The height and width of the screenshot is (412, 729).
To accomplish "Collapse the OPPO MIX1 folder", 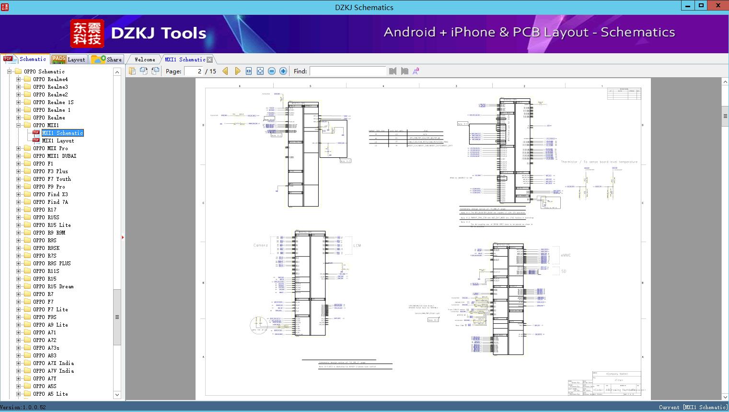I will [19, 125].
